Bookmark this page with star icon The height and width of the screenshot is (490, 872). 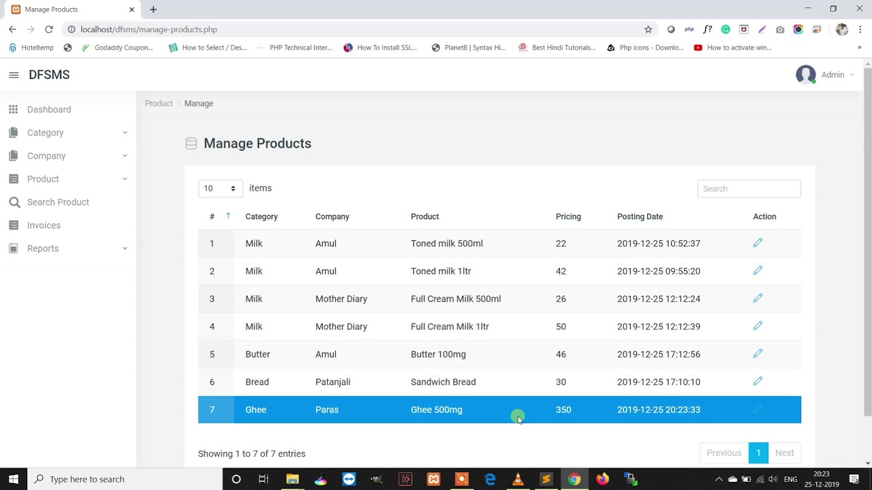point(648,29)
